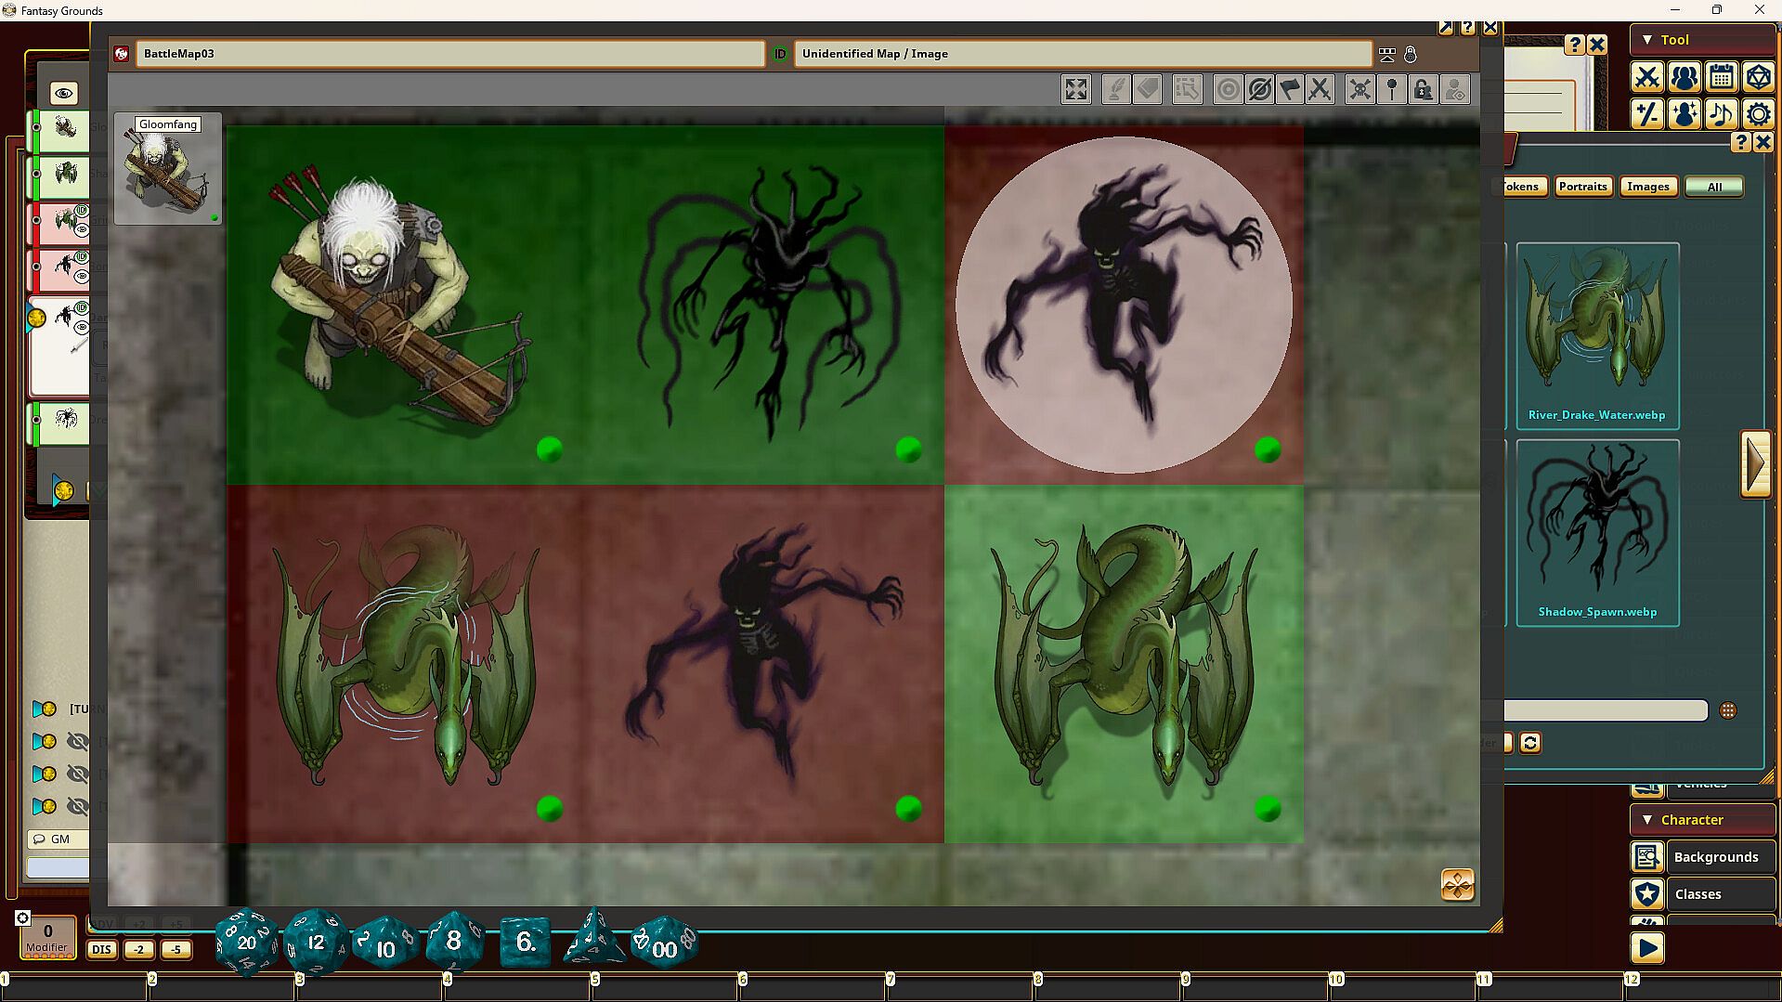The width and height of the screenshot is (1782, 1002).
Task: Open the Calendar tool
Action: (1722, 77)
